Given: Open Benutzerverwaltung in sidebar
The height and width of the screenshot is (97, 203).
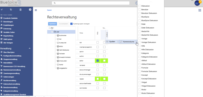Looking at the screenshot, I should pos(10,87).
